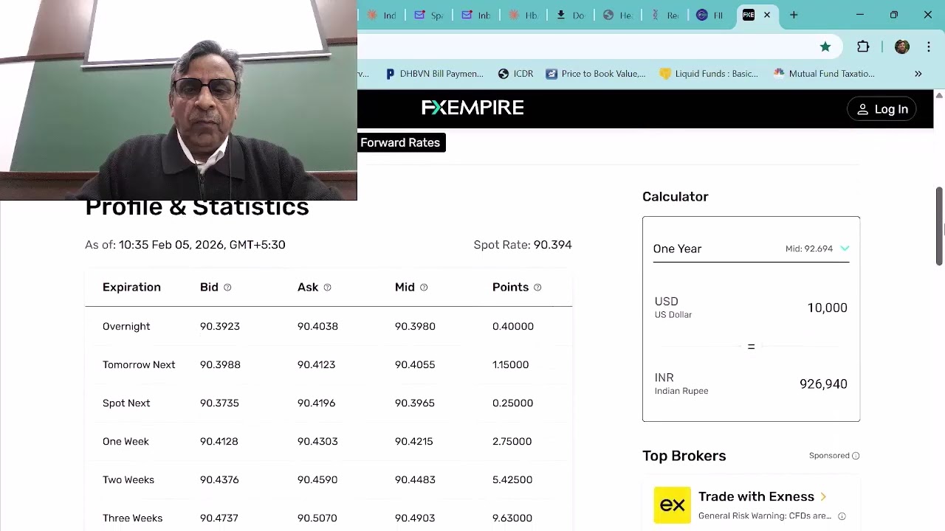Click the Tomorrow Next points value 1.15000

(x=510, y=364)
